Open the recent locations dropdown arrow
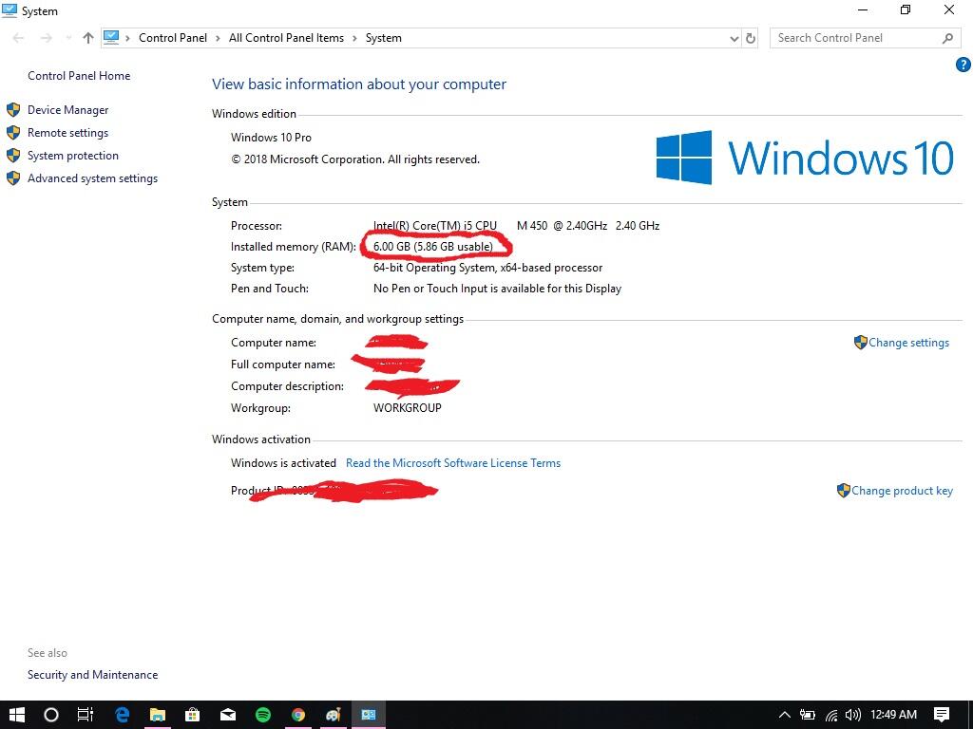The width and height of the screenshot is (973, 729). coord(67,38)
